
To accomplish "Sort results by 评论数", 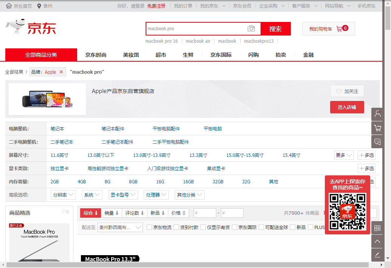I will click(x=135, y=213).
